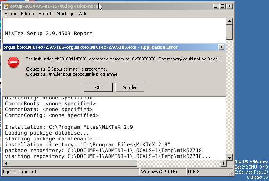Click the horizontal scrollbar thumb
The width and height of the screenshot is (269, 181).
point(73,163)
